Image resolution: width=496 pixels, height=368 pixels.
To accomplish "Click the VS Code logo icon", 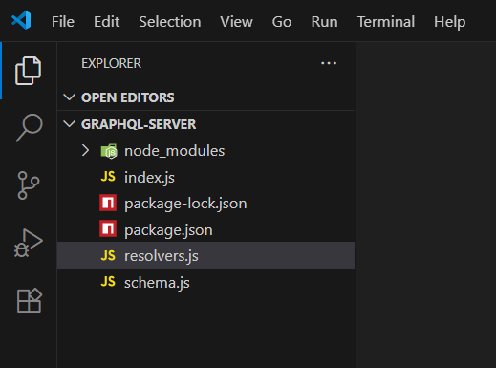I will point(21,20).
